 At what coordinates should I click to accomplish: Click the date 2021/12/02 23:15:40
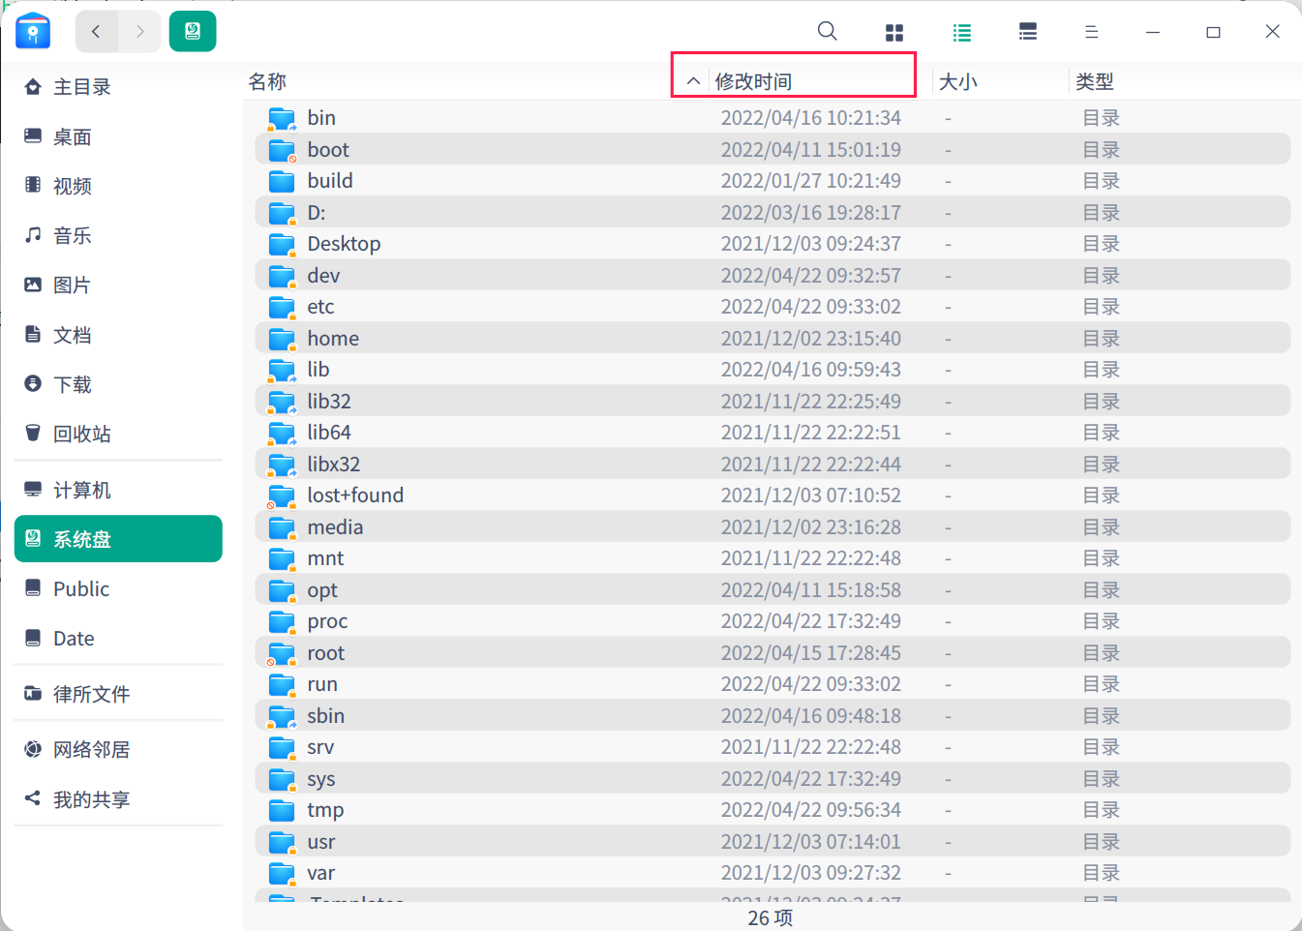(811, 339)
